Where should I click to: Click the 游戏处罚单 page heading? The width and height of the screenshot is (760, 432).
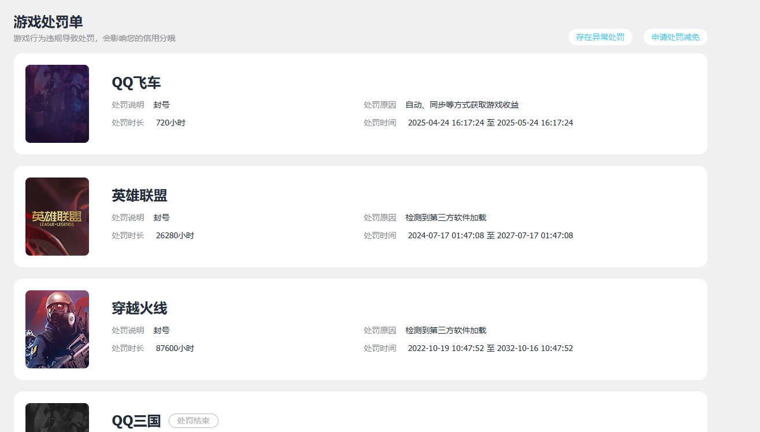pyautogui.click(x=49, y=22)
